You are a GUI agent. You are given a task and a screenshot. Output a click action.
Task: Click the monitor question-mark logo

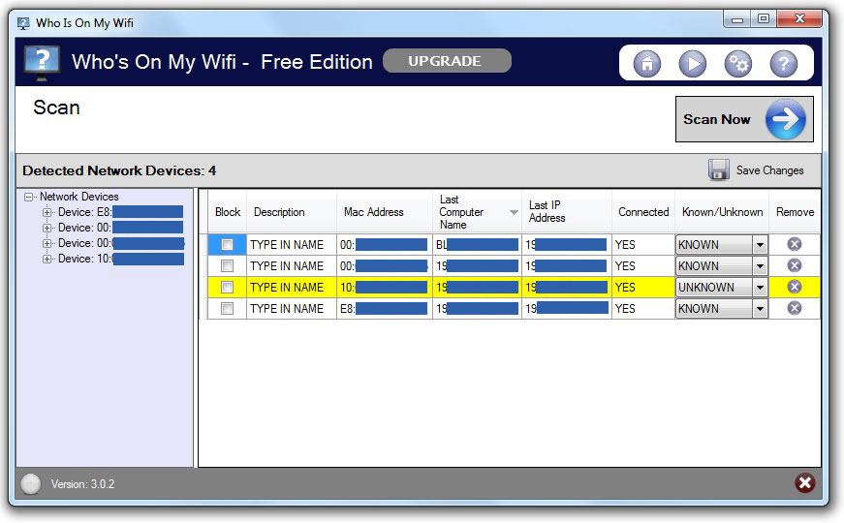[x=42, y=63]
